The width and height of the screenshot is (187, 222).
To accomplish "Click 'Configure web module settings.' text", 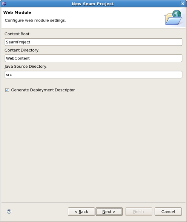I will pyautogui.click(x=35, y=20).
